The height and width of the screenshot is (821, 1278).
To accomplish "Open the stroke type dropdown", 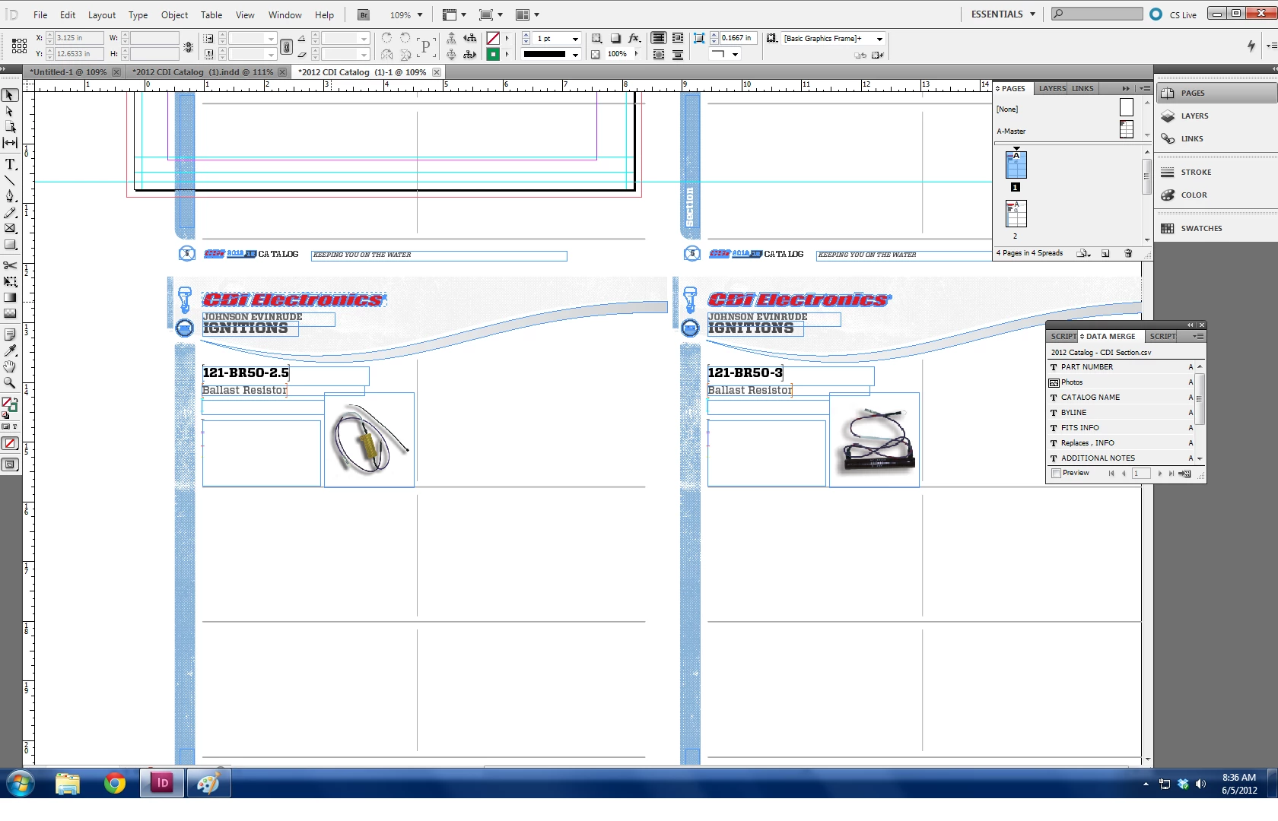I will coord(575,55).
